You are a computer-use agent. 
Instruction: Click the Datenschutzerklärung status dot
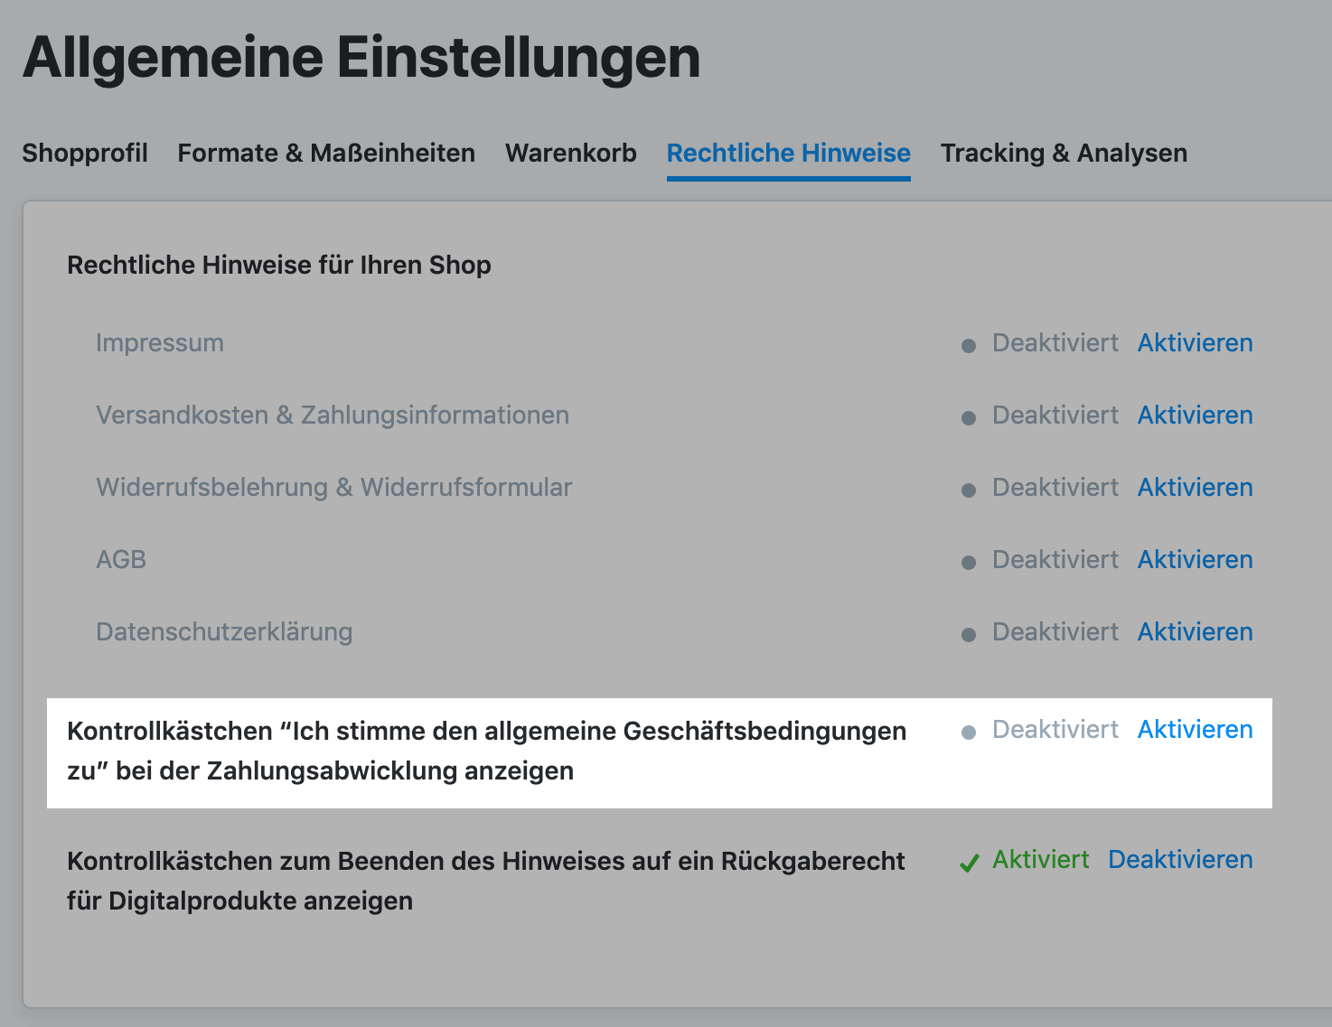969,635
